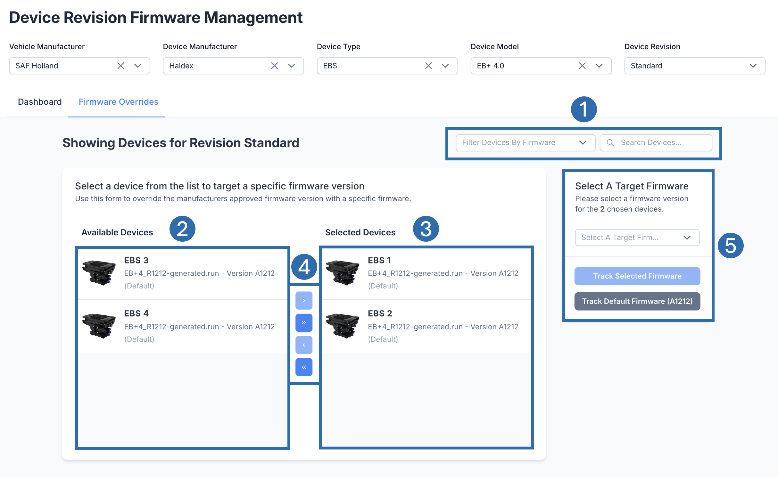Clear the EBS device type selection

pyautogui.click(x=428, y=66)
